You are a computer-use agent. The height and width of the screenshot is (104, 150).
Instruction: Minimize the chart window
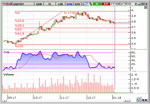[139, 4]
